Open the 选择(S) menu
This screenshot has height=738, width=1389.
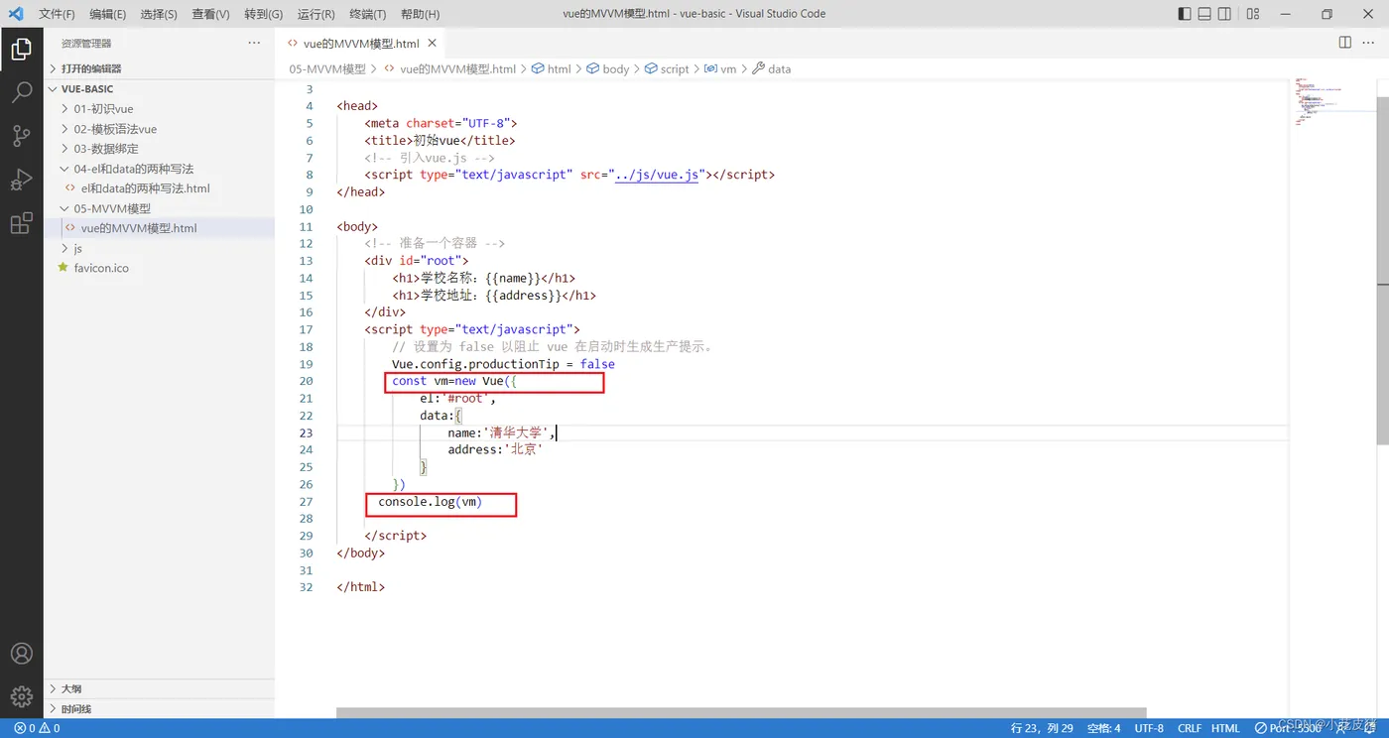159,14
